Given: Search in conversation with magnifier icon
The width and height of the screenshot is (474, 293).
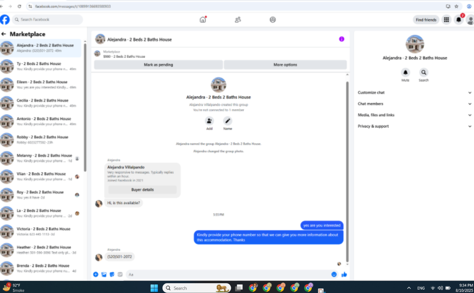Looking at the screenshot, I should tap(423, 72).
